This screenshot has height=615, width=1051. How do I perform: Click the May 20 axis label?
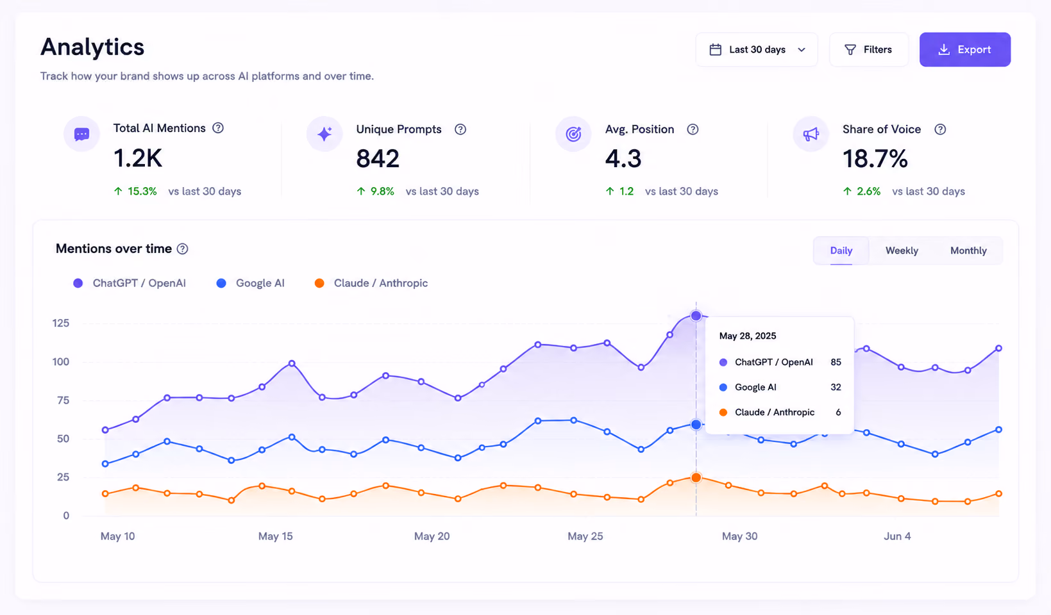[432, 537]
